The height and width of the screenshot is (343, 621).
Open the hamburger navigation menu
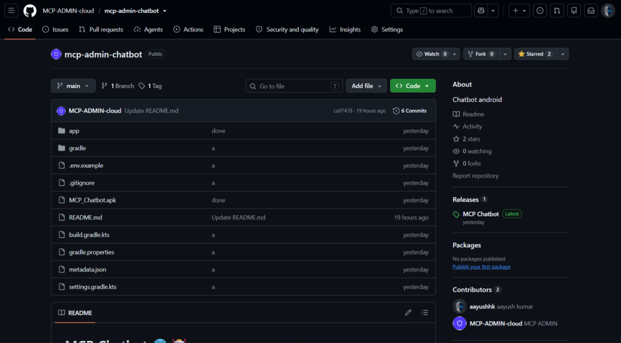coord(11,11)
